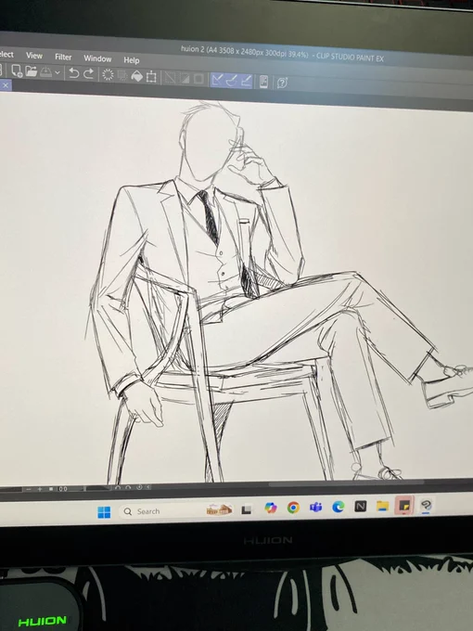The image size is (473, 631).
Task: Click the zoom in plus button
Action: (x=39, y=489)
